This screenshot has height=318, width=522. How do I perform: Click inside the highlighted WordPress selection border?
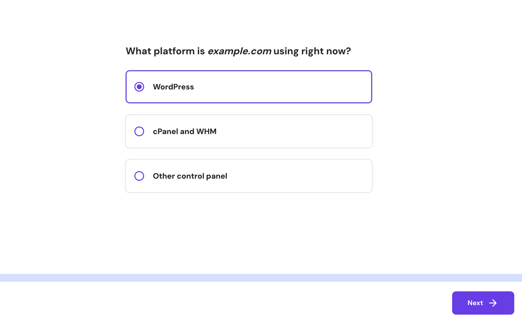tap(249, 87)
